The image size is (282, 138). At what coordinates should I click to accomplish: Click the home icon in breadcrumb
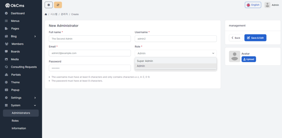click(x=46, y=14)
